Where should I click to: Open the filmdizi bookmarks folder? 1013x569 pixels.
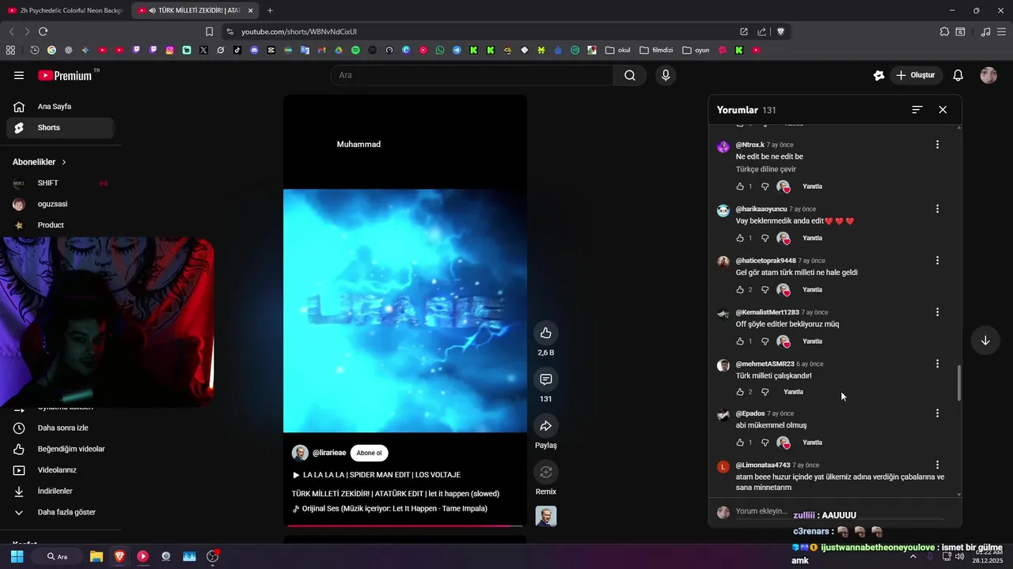click(x=656, y=50)
